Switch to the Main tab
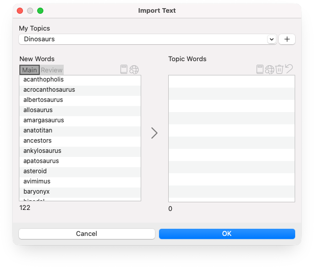The width and height of the screenshot is (314, 267). 30,70
